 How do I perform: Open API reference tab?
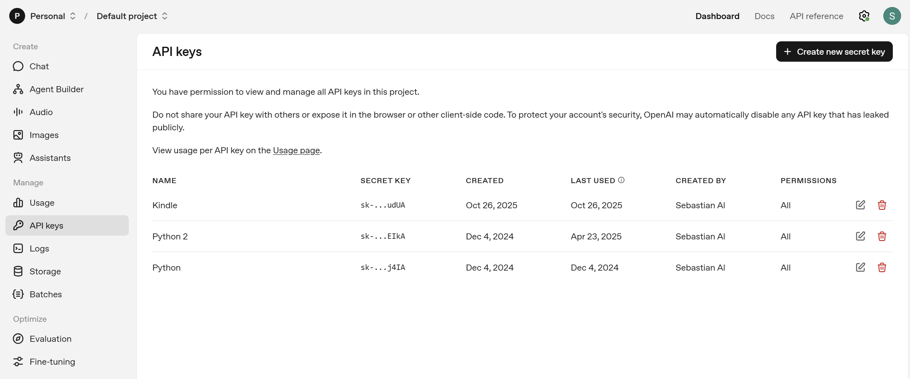coord(816,16)
